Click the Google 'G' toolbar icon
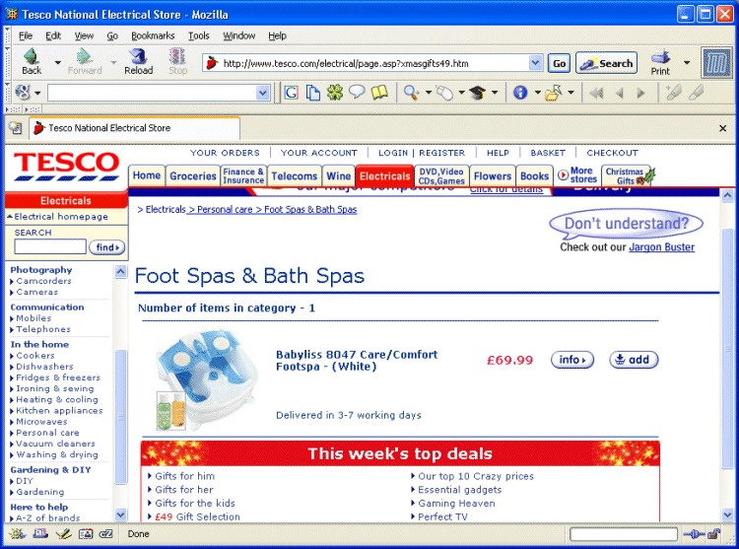This screenshot has width=739, height=549. [x=292, y=93]
